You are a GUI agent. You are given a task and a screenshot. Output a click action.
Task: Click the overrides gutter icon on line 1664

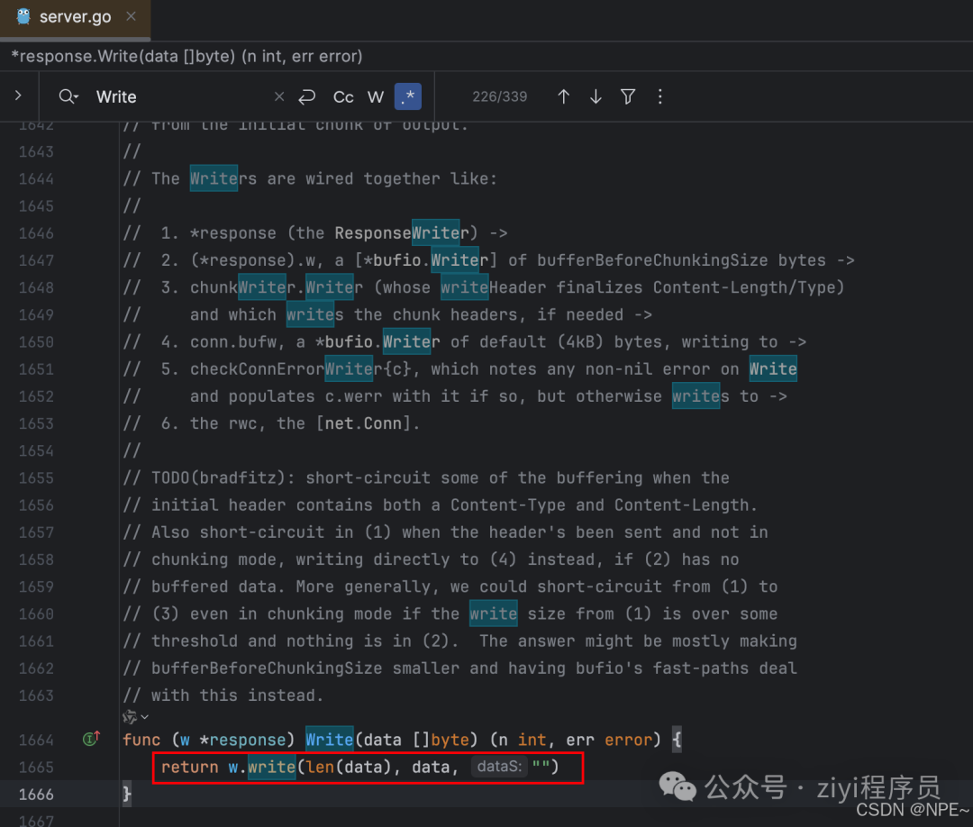click(x=89, y=739)
